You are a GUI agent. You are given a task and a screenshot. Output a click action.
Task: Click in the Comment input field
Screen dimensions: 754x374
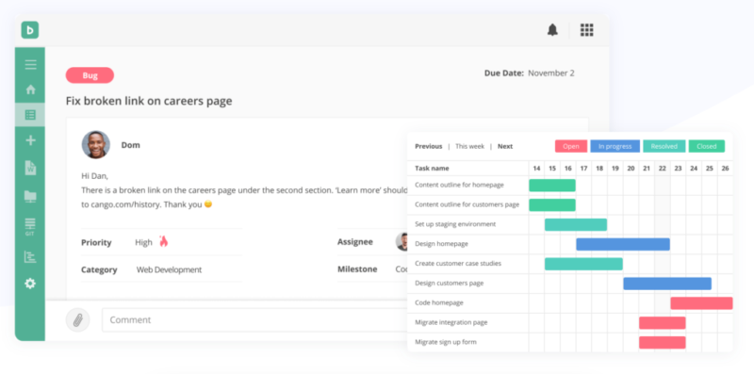[x=254, y=319]
